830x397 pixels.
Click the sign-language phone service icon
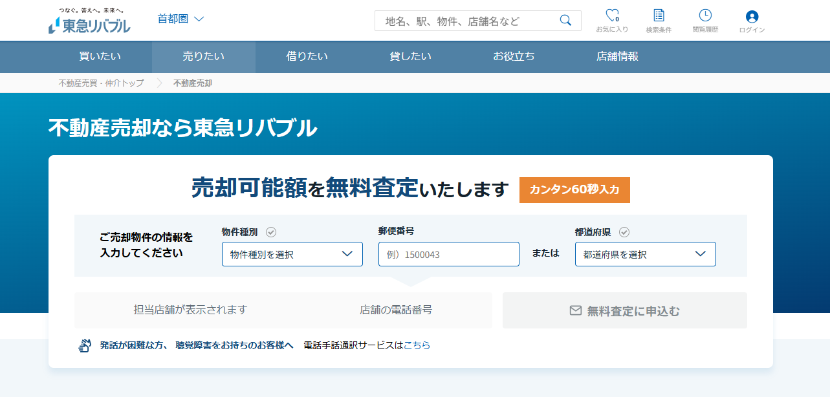85,345
